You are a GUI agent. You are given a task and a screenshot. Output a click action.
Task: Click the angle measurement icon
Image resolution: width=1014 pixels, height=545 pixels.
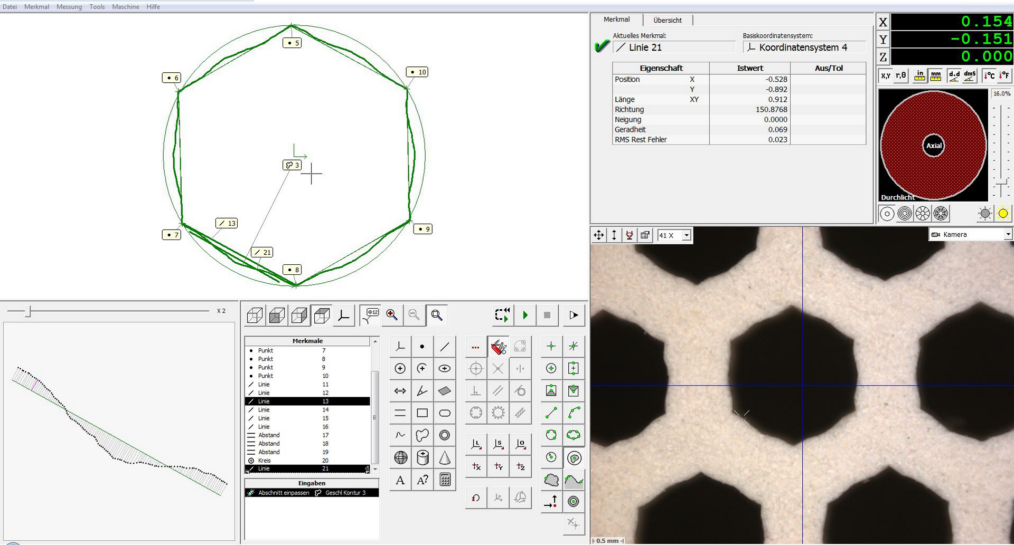422,391
